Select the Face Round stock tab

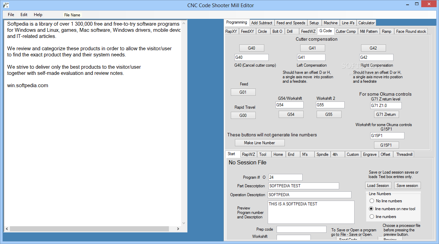pyautogui.click(x=411, y=31)
